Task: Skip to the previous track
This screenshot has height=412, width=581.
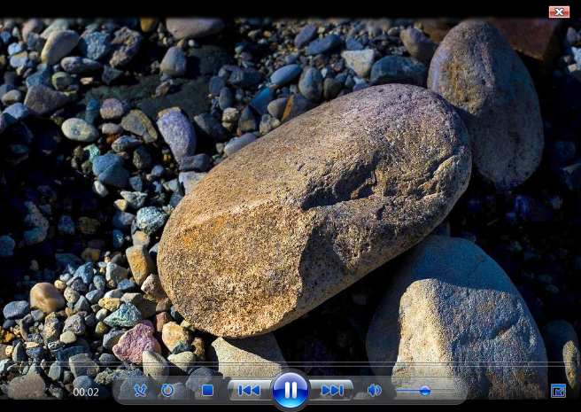Action: (250, 390)
